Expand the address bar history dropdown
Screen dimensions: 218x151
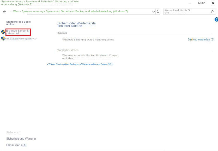point(154,12)
